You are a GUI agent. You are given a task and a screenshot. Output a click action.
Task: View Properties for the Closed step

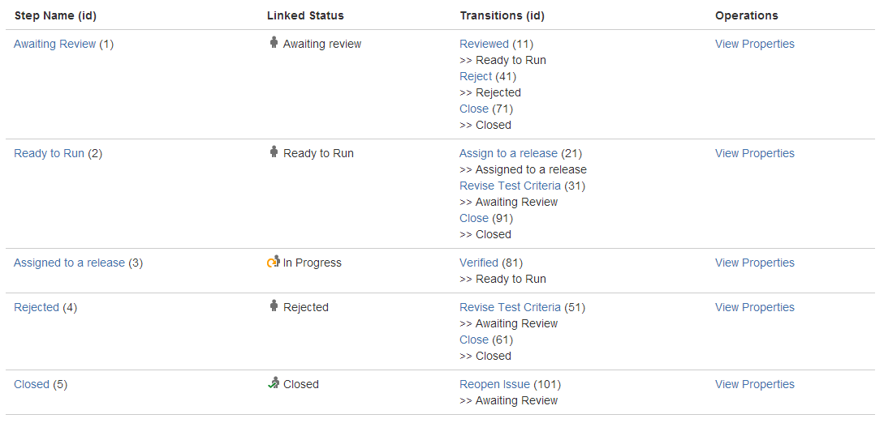pyautogui.click(x=755, y=384)
